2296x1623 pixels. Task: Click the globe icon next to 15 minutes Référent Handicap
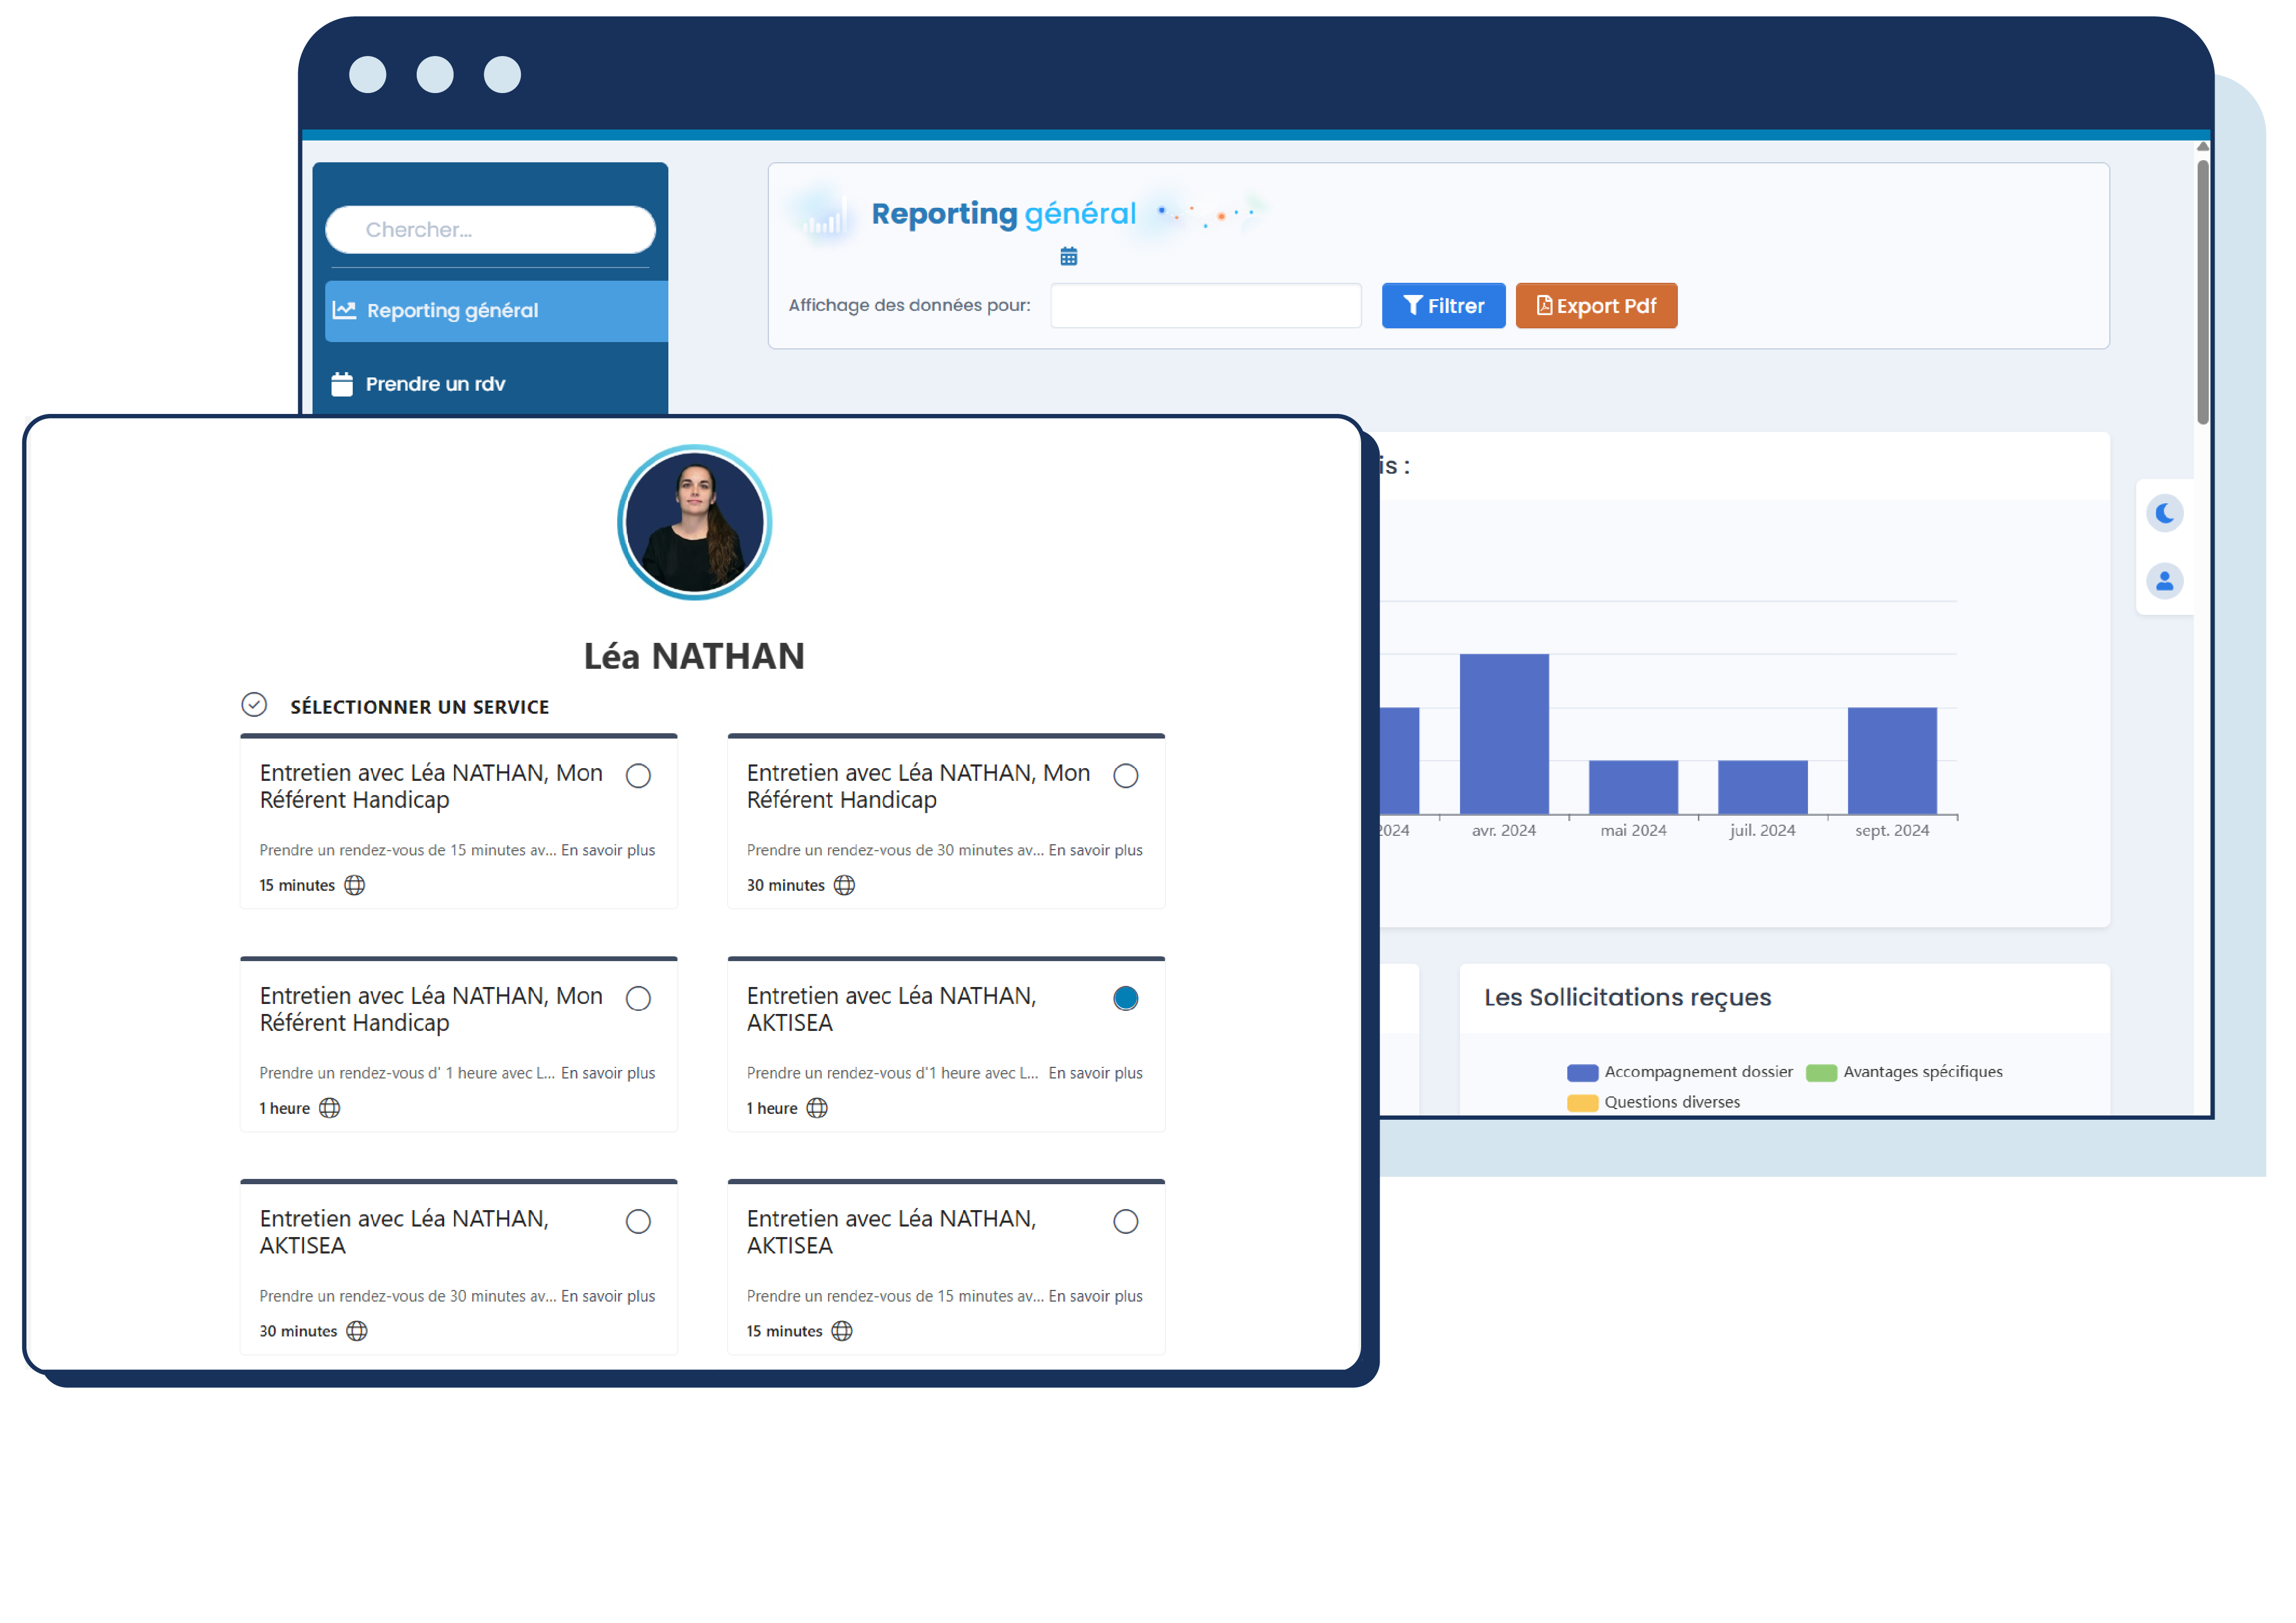point(355,885)
